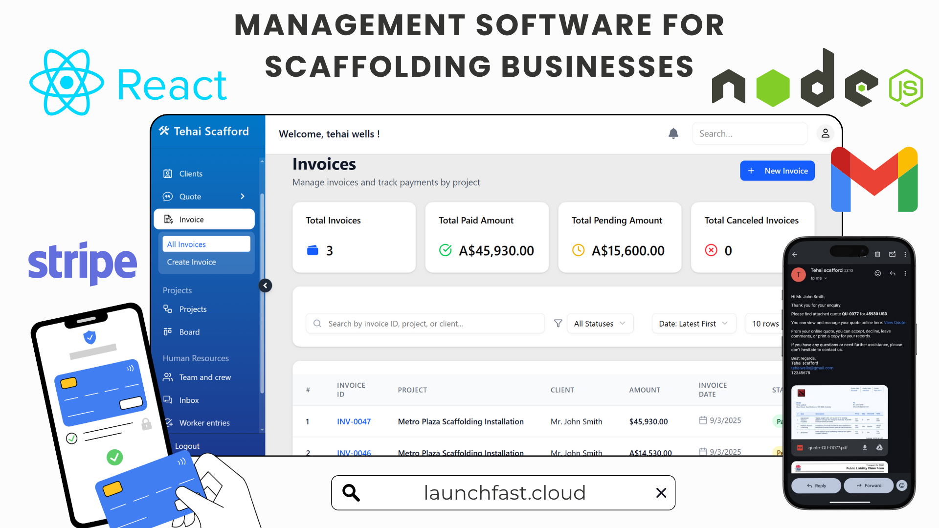Click the Quote speech bubble icon
The height and width of the screenshot is (528, 939).
(168, 197)
